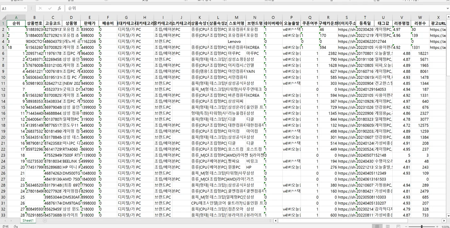Click the review count cell 12575
Screen dimensions: 450x228
click(x=420, y=125)
